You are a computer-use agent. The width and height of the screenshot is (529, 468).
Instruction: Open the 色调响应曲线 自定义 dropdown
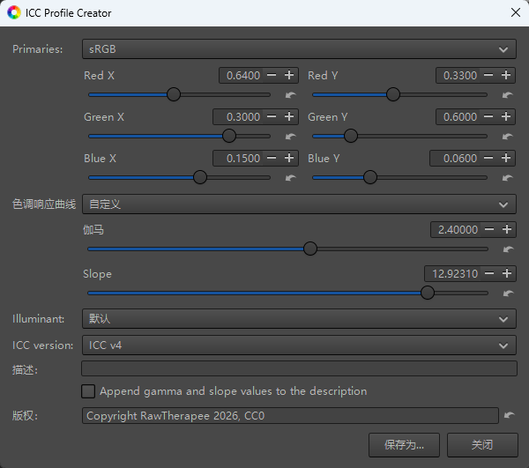tap(299, 204)
